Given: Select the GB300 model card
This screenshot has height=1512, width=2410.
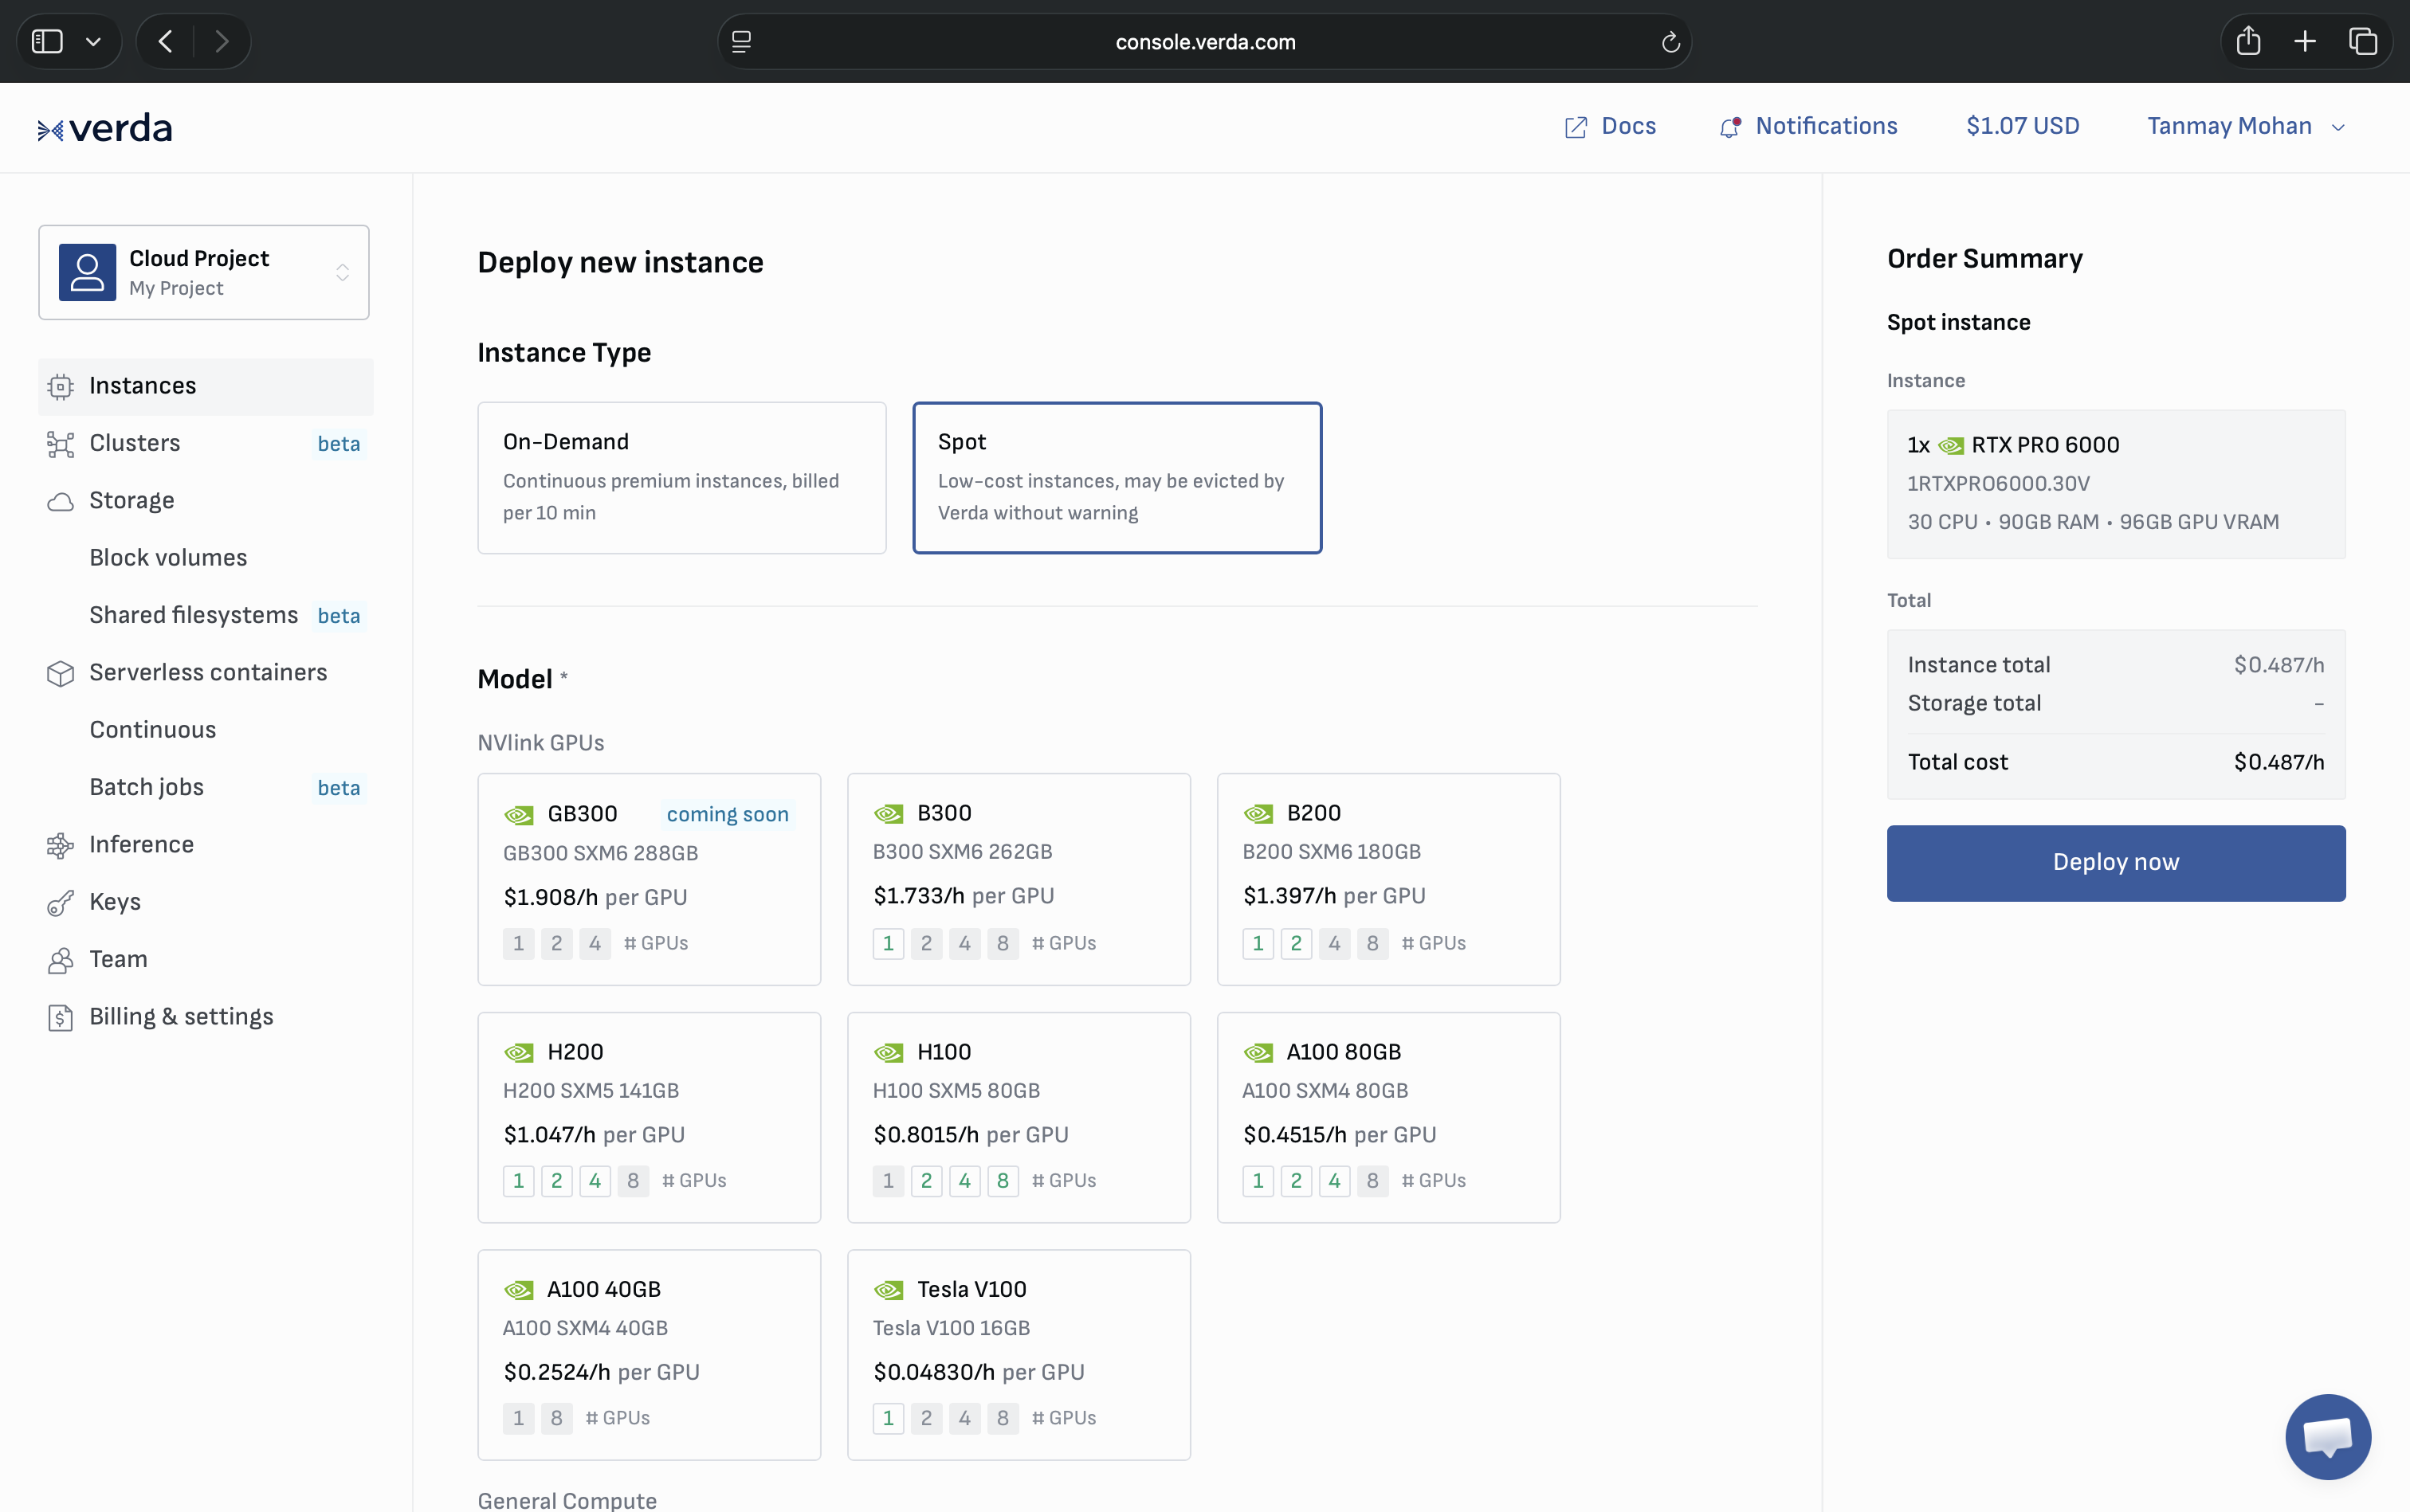Looking at the screenshot, I should (650, 879).
